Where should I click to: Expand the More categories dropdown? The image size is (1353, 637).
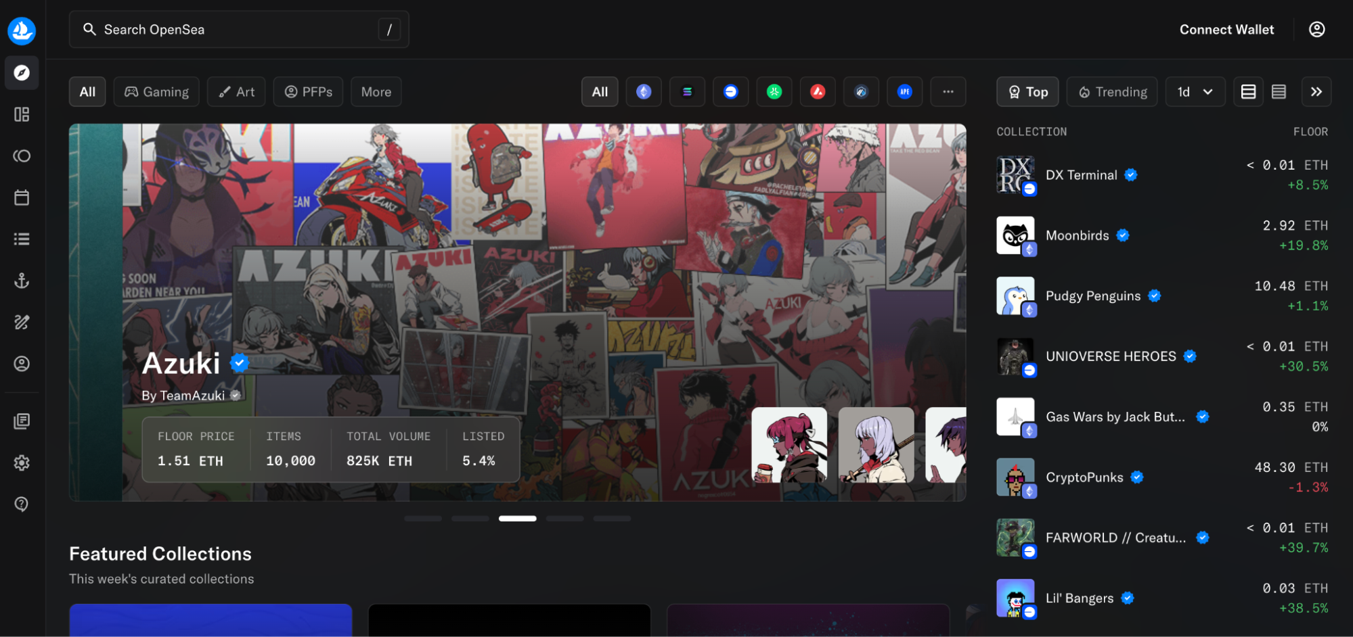[x=376, y=92]
